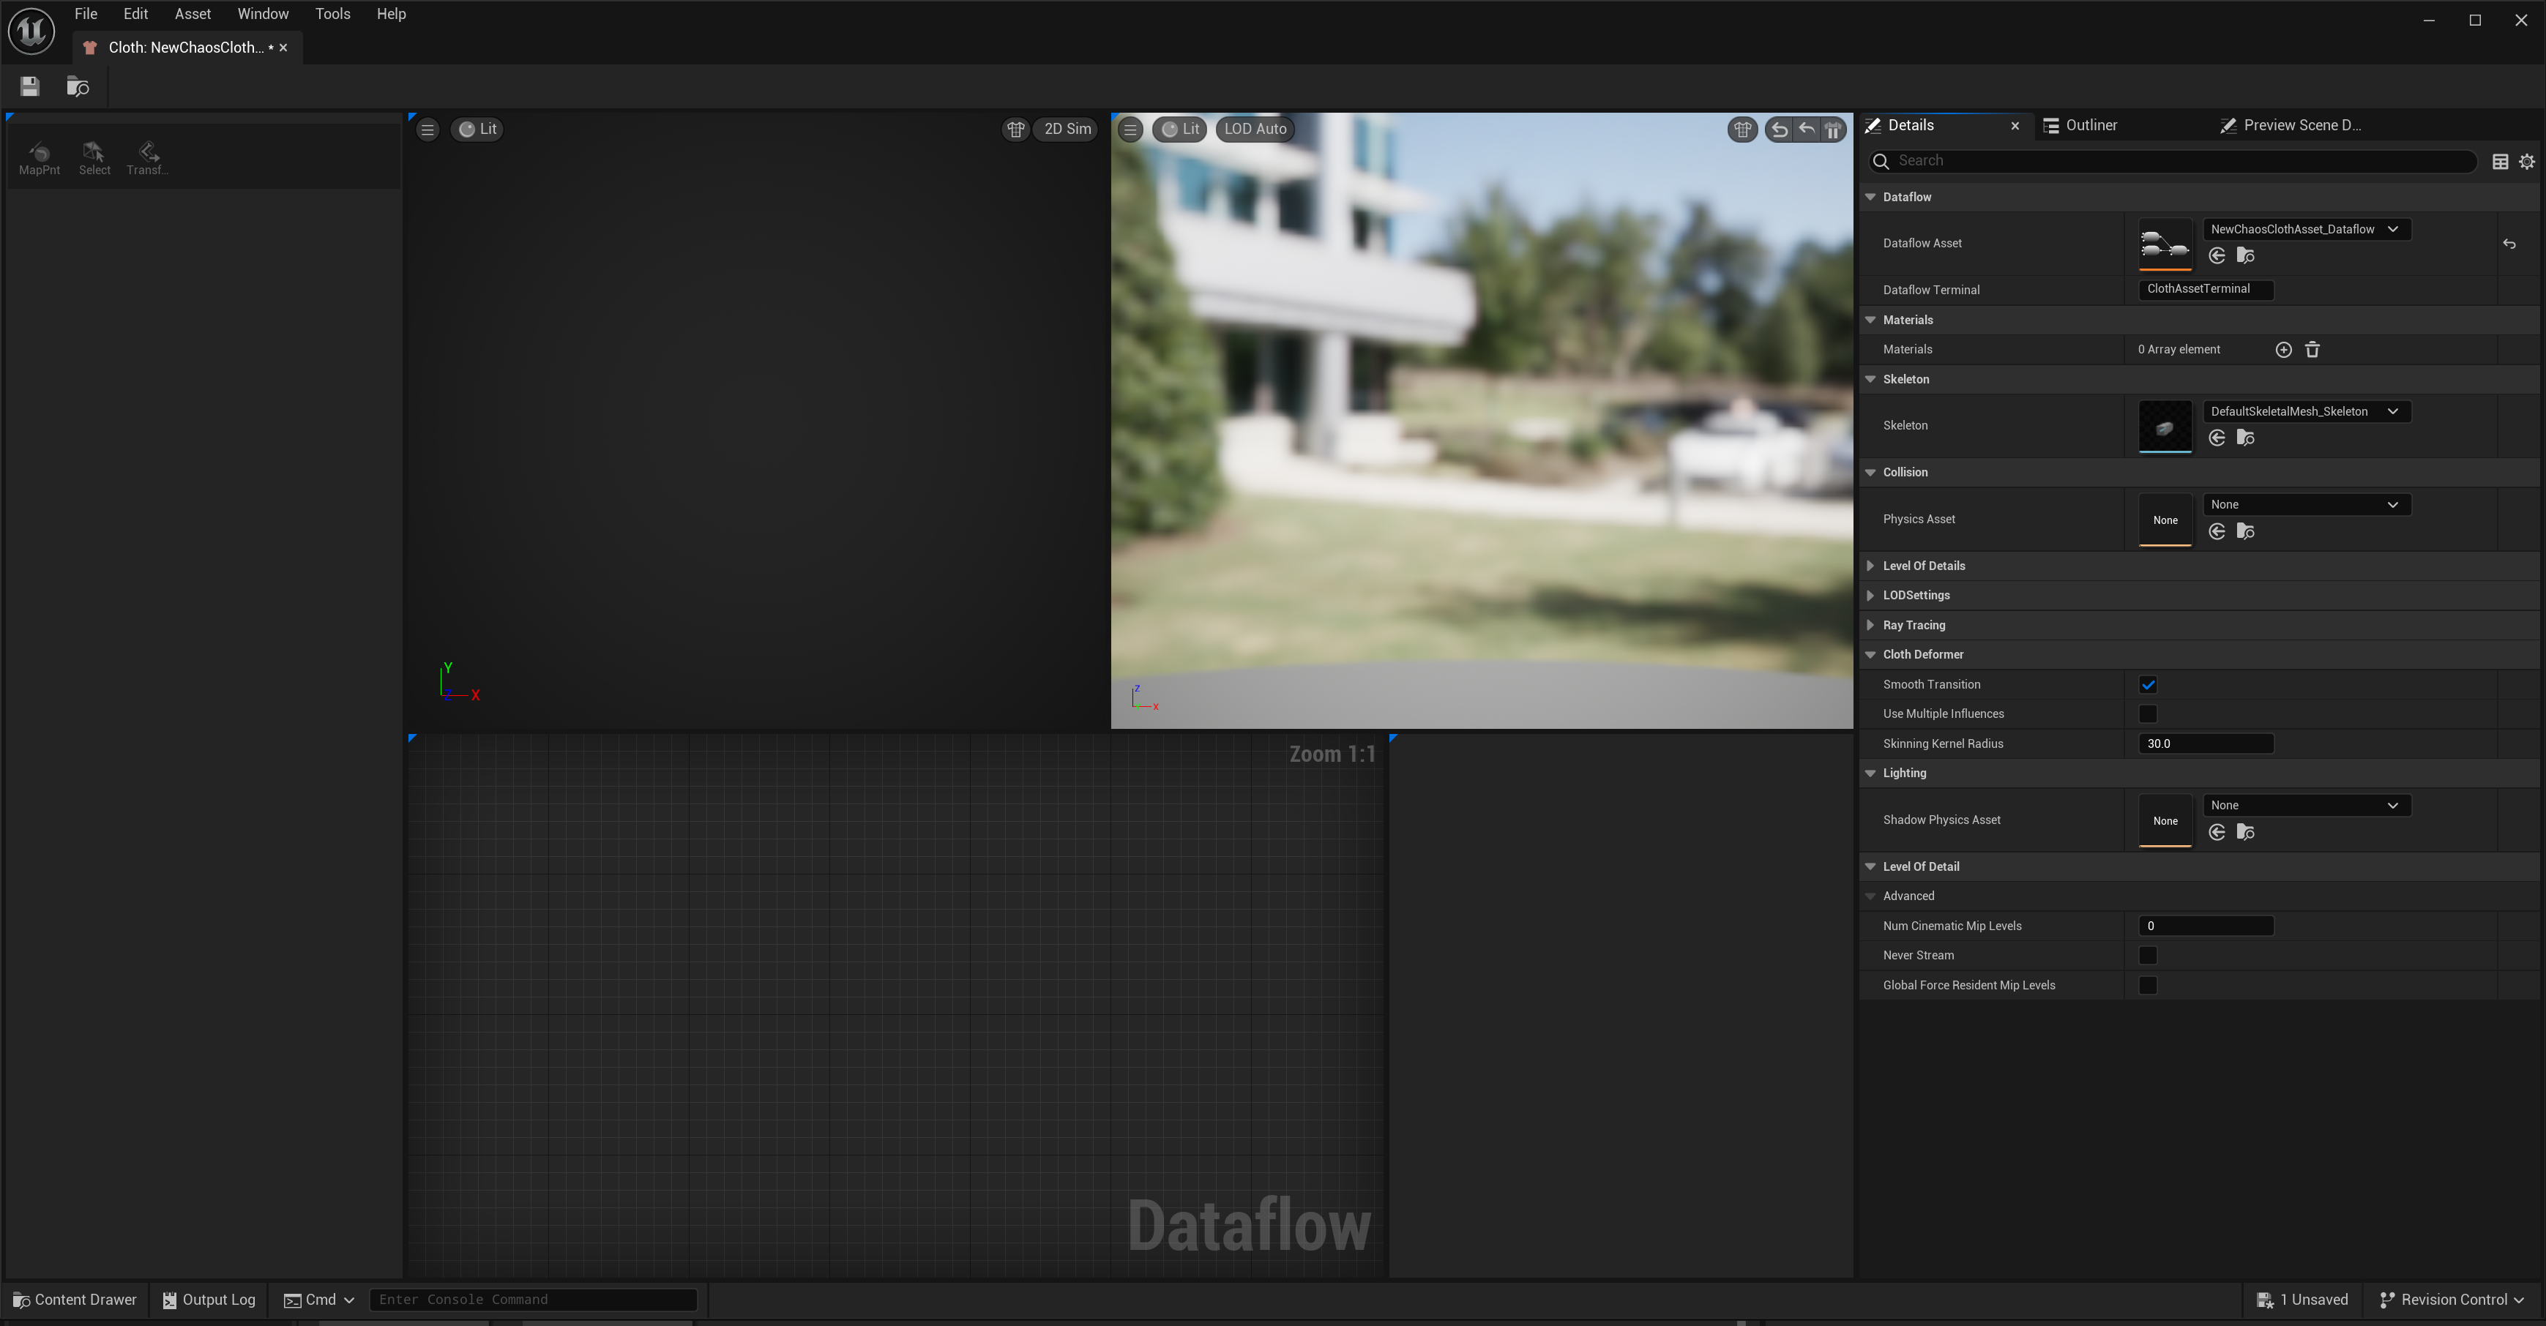Enable Use Multiple Influences
2546x1326 pixels.
click(2147, 713)
